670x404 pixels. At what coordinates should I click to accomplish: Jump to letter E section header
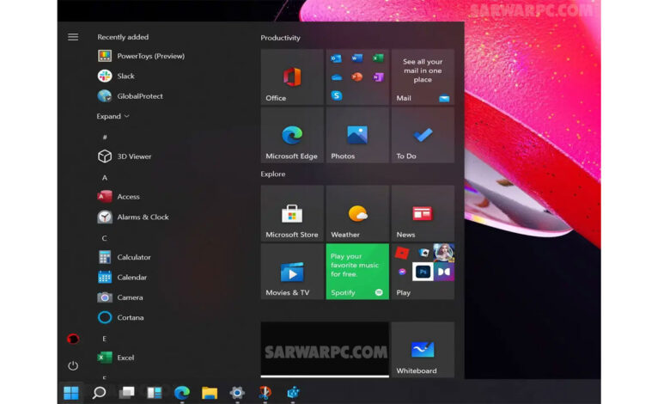click(104, 339)
